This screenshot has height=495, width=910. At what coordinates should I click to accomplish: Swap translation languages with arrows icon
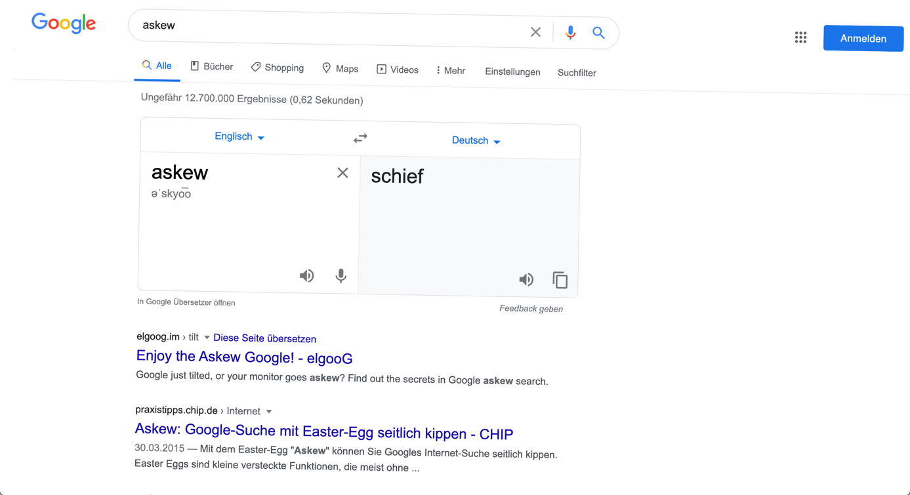pos(360,138)
